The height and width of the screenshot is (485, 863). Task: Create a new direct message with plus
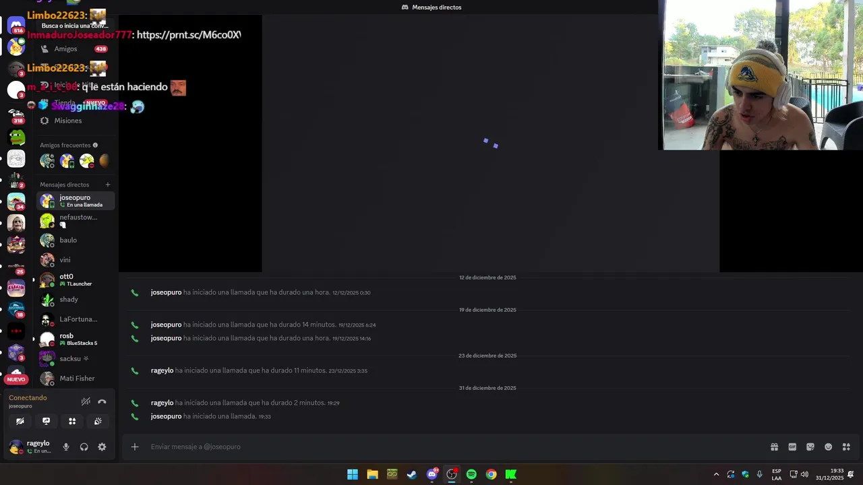click(x=108, y=185)
